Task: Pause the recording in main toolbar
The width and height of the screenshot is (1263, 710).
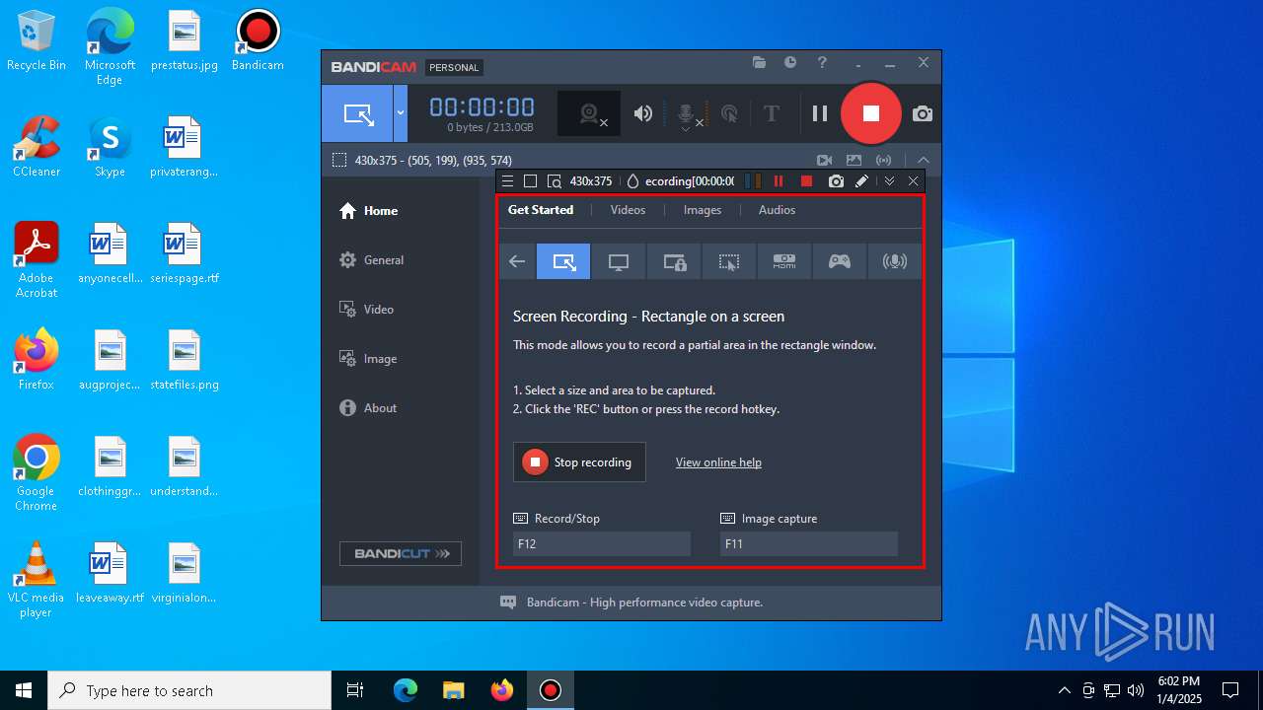Action: click(x=819, y=113)
